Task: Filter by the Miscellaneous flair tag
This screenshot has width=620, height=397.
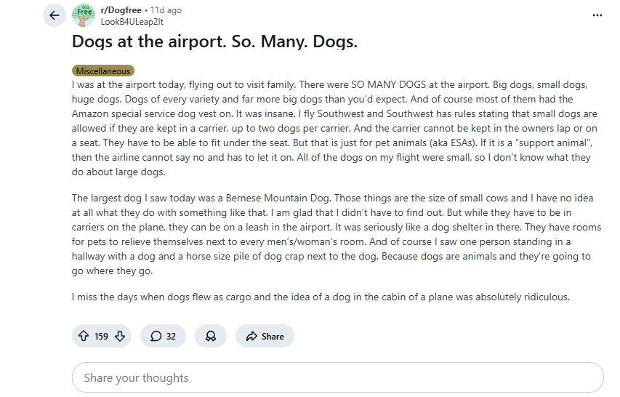Action: [103, 71]
